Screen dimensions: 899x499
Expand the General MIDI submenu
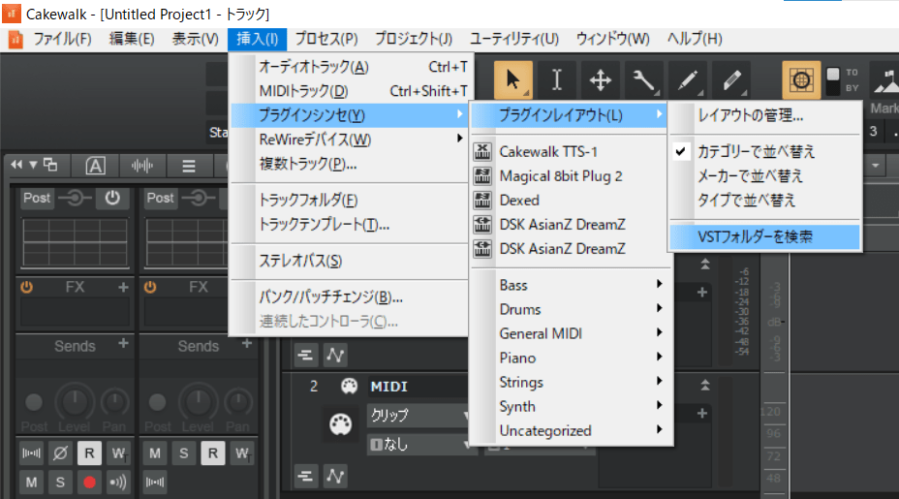point(571,333)
